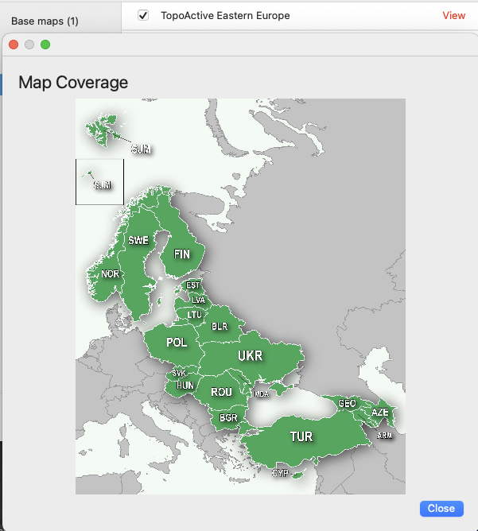Uncheck the TopoActive Eastern Europe checkbox
This screenshot has width=478, height=531.
click(143, 15)
